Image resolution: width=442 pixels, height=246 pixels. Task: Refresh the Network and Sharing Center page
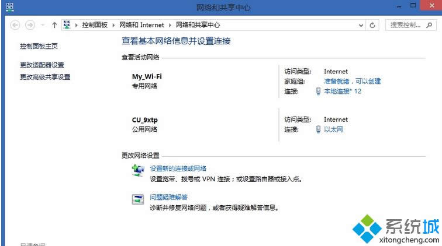373,25
